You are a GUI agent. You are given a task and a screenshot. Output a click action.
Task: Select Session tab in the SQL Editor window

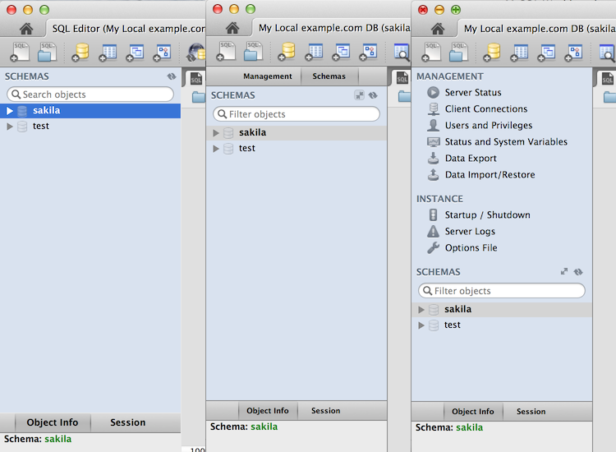pyautogui.click(x=127, y=422)
